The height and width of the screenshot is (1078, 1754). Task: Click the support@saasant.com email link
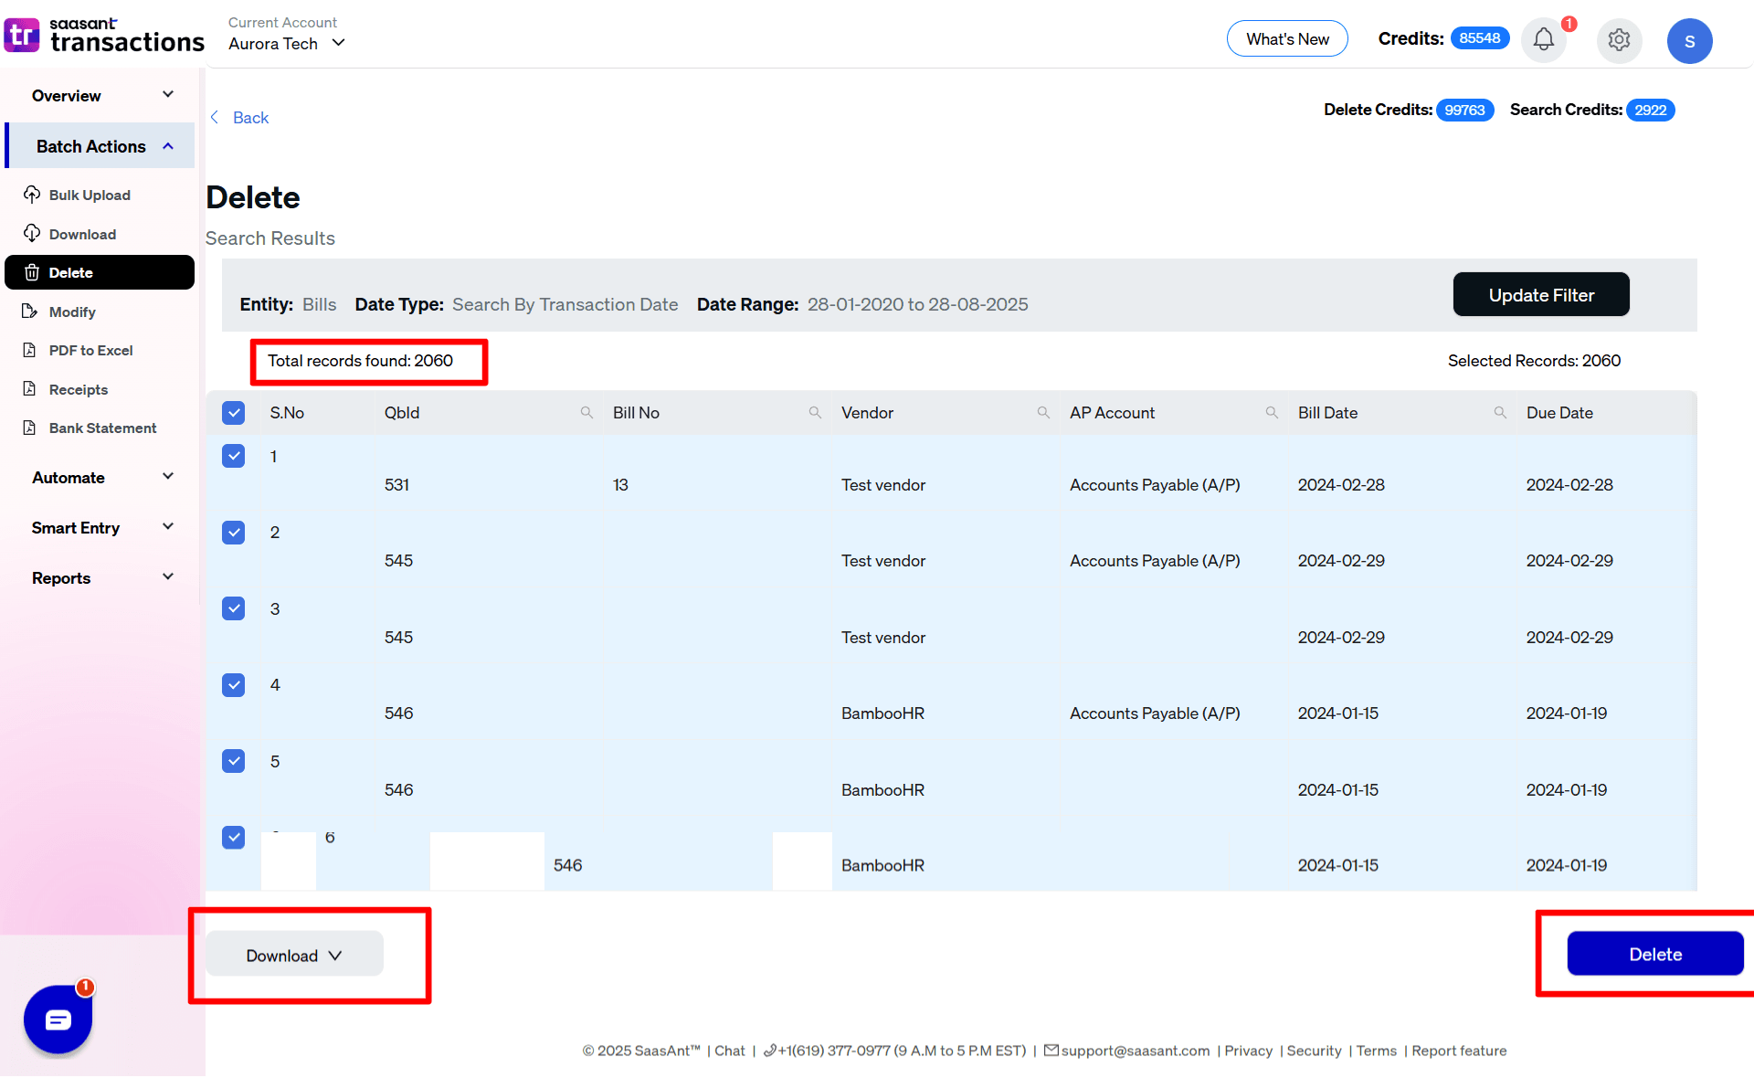(x=1136, y=1051)
